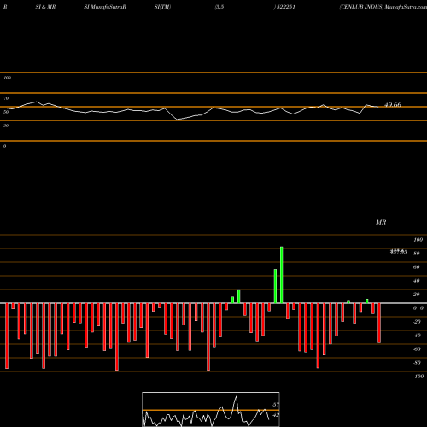This screenshot has height=427, width=427.
Task: Click the MR panel label
Action: coord(381,222)
